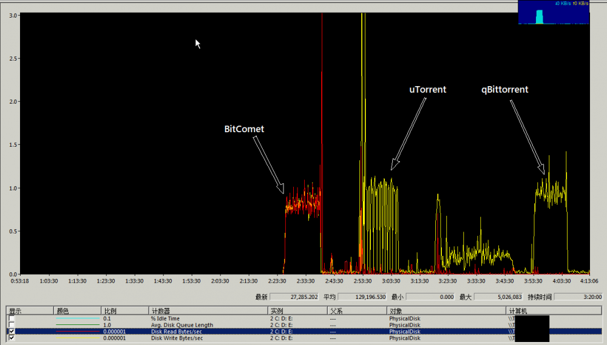
Task: Click scale 0.000001 in Disk Write Bytes/sec row
Action: coord(114,338)
